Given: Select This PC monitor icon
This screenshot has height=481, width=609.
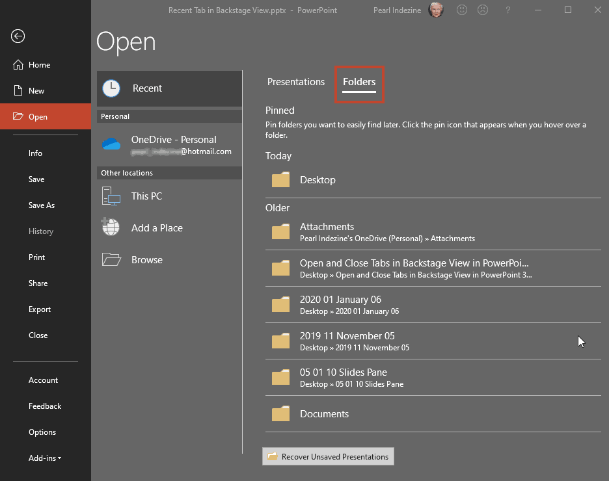Looking at the screenshot, I should (x=111, y=196).
